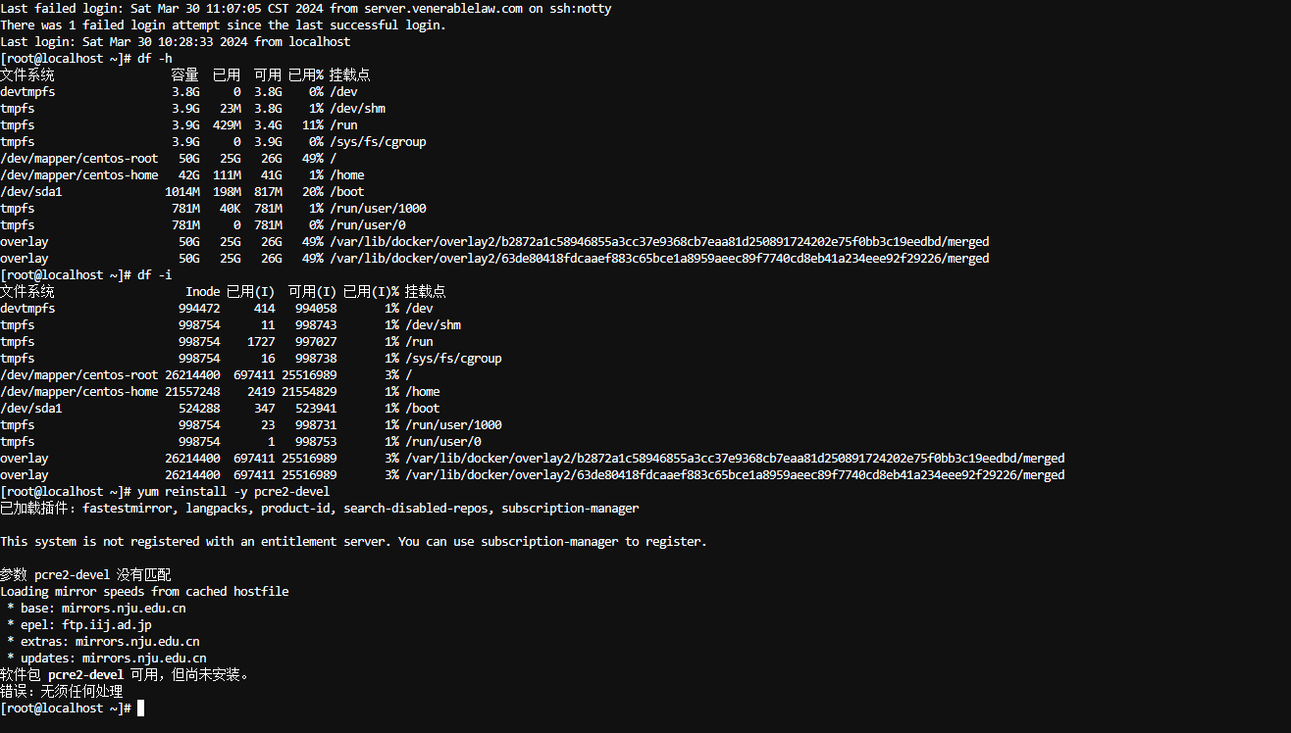Click the 'df -i' command on the prompt line

[154, 274]
